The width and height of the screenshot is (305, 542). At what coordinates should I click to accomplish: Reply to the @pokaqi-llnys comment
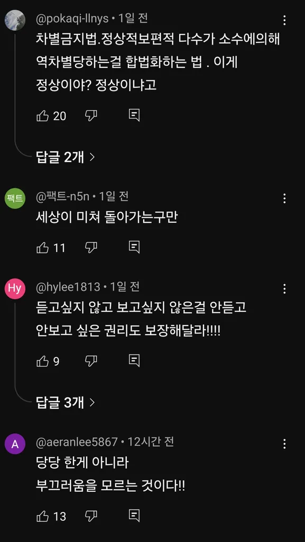pos(134,115)
